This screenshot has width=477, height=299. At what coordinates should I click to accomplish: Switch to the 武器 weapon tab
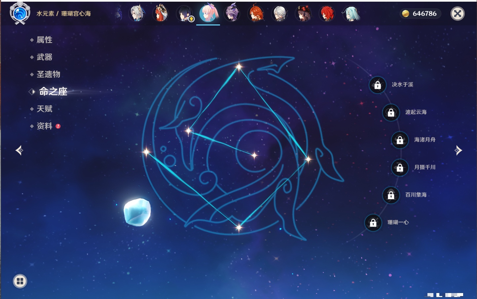click(x=44, y=57)
